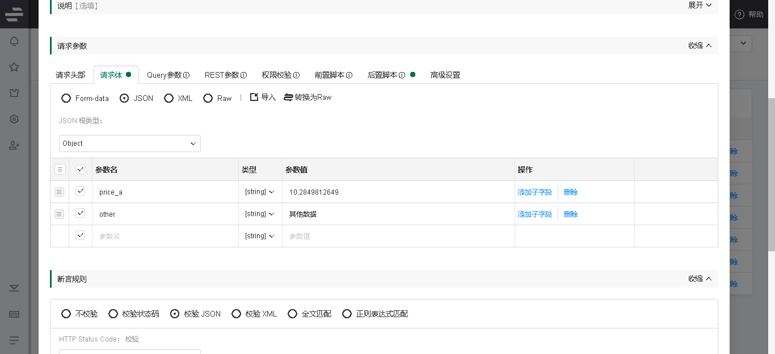The width and height of the screenshot is (775, 354).
Task: Click the convert to Raw icon
Action: [x=288, y=98]
